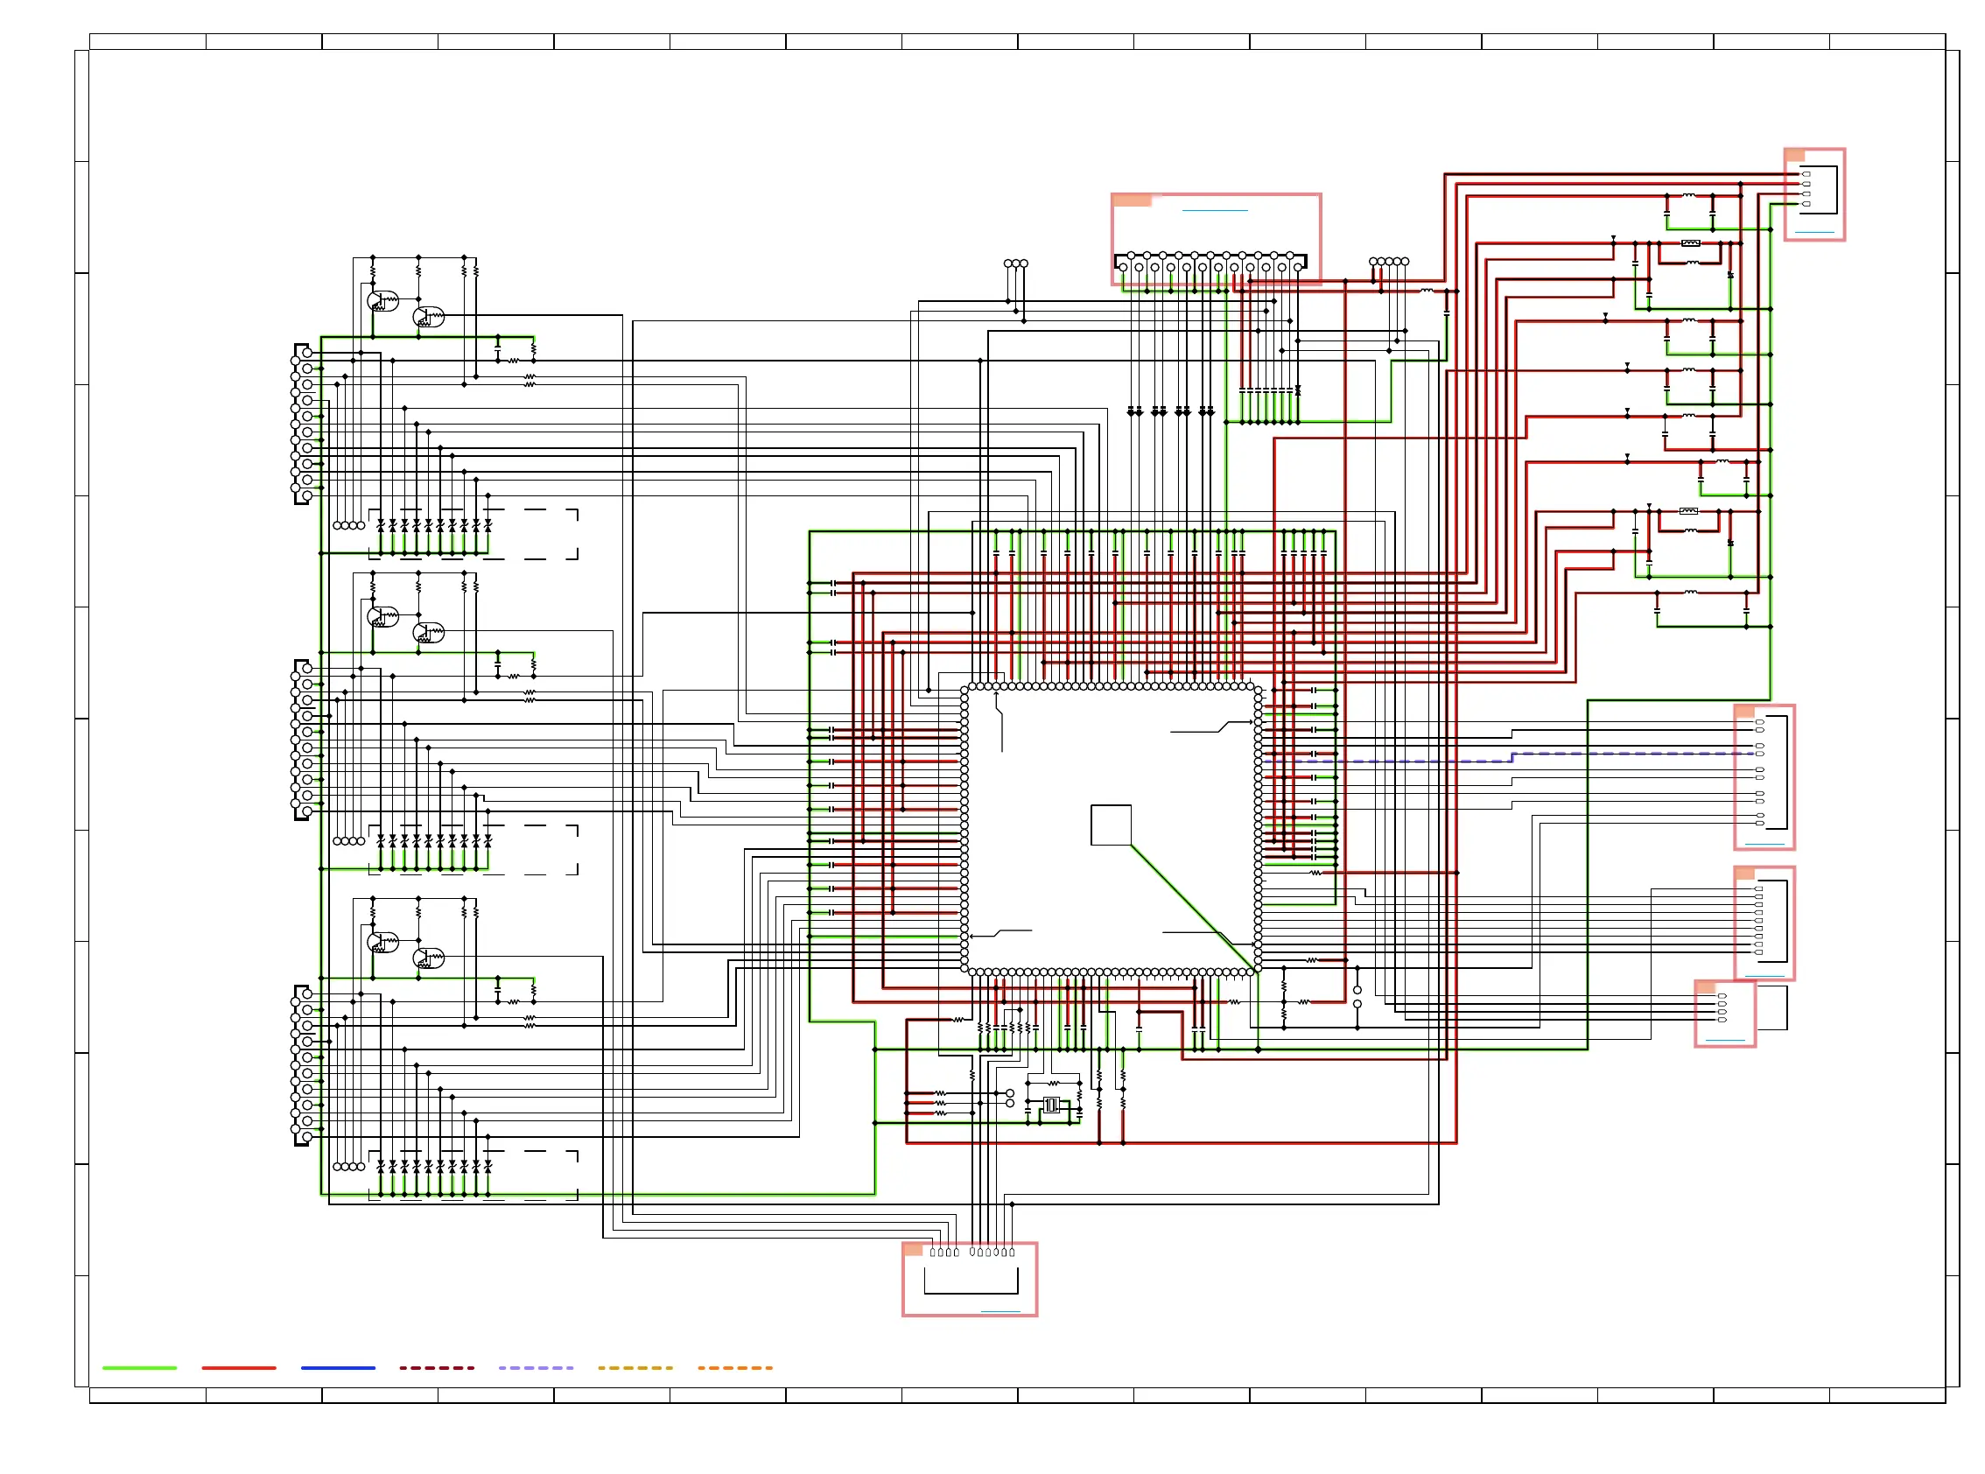Click orange tag on the bottom connector box

[914, 1249]
